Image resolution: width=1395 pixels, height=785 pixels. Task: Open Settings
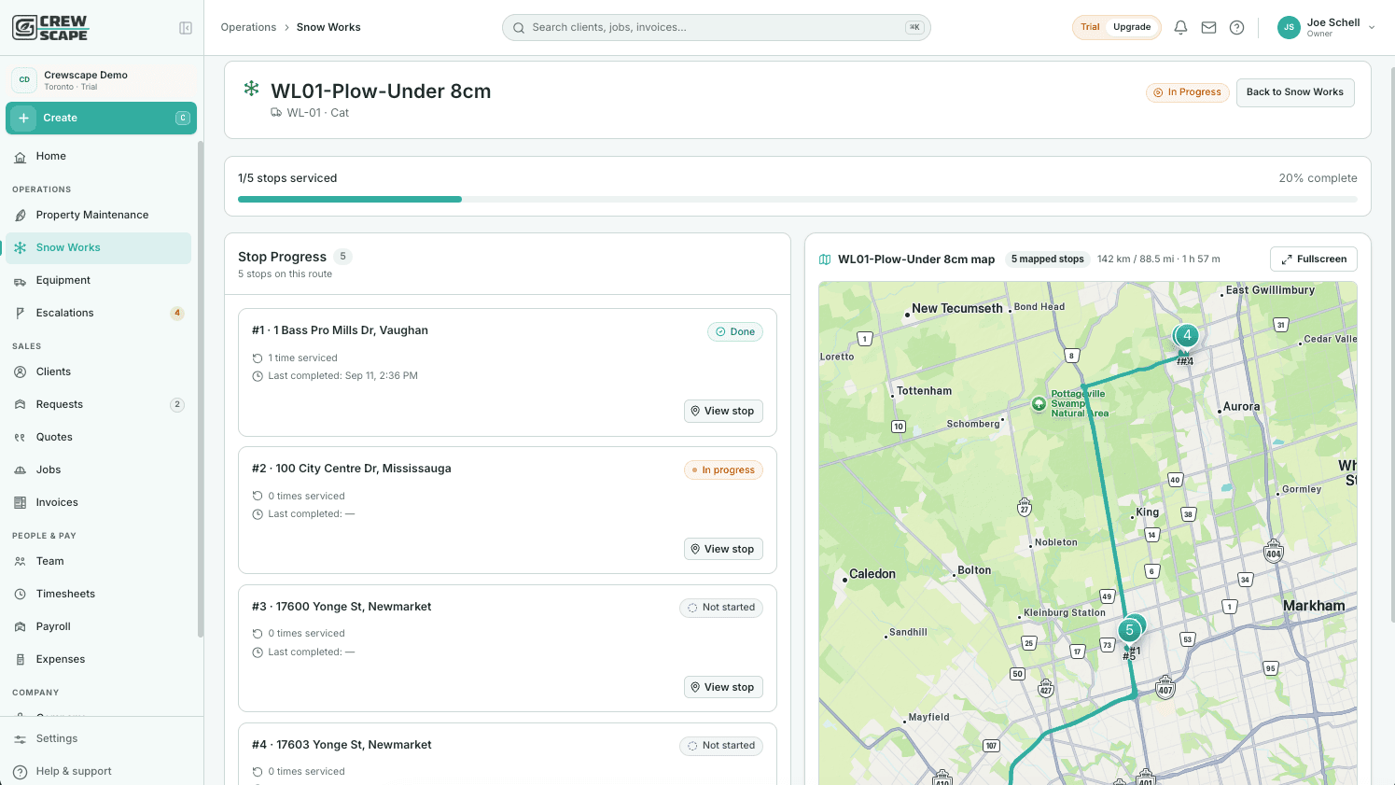(x=102, y=738)
